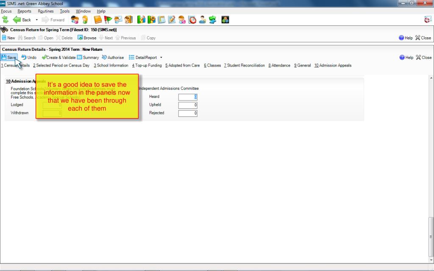434x271 pixels.
Task: Go Back using the green arrow
Action: pyautogui.click(x=22, y=20)
